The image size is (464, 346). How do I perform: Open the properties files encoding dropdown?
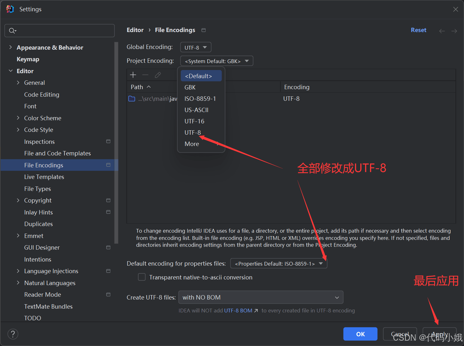click(279, 263)
